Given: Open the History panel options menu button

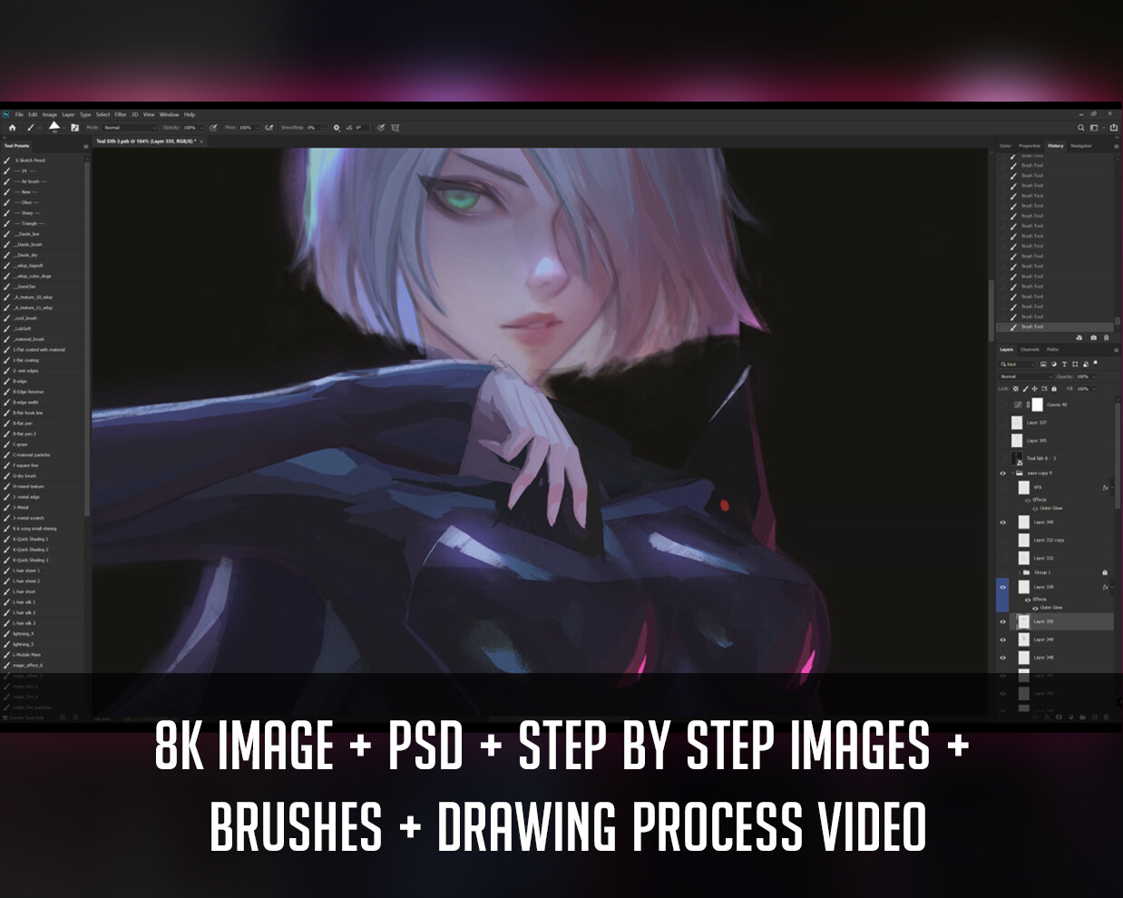Looking at the screenshot, I should [1116, 146].
